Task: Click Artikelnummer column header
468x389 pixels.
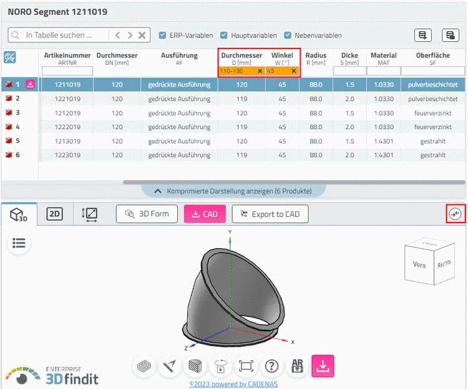Action: click(x=67, y=59)
